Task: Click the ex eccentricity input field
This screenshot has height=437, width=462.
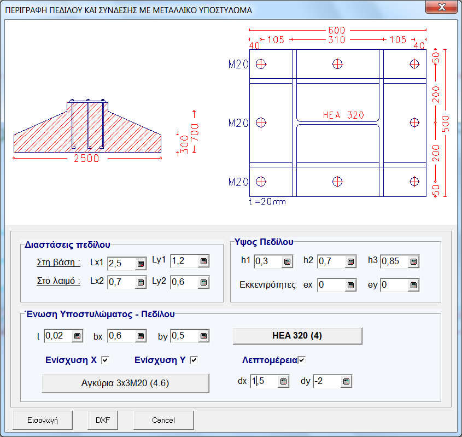Action: (x=331, y=285)
